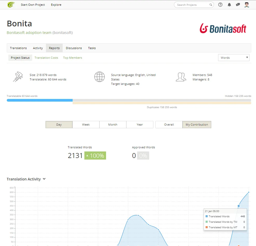Open the Top Members report
256x246 pixels.
coord(73,58)
